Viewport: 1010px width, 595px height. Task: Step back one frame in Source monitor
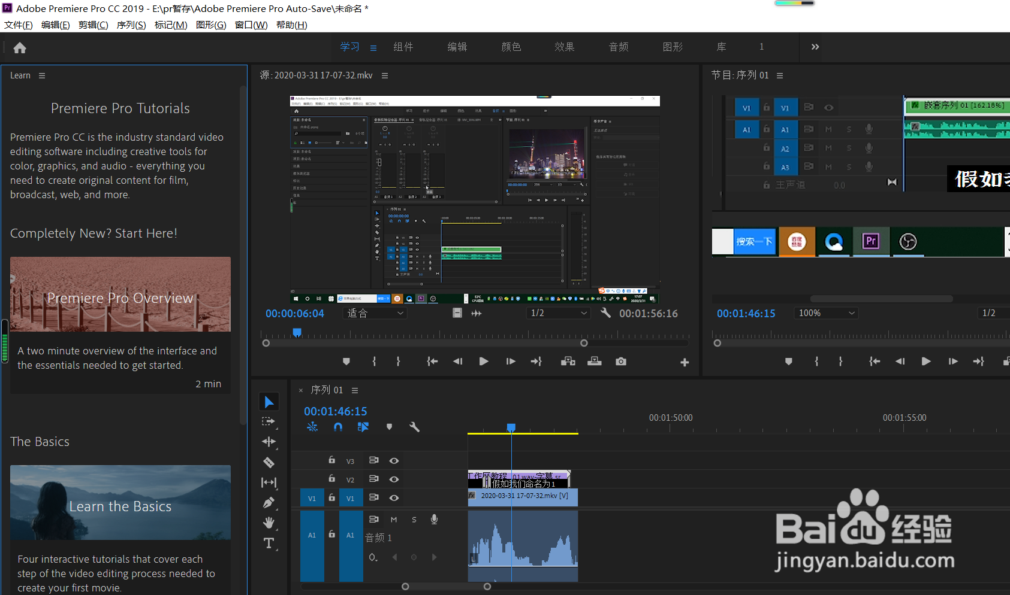[x=458, y=362]
